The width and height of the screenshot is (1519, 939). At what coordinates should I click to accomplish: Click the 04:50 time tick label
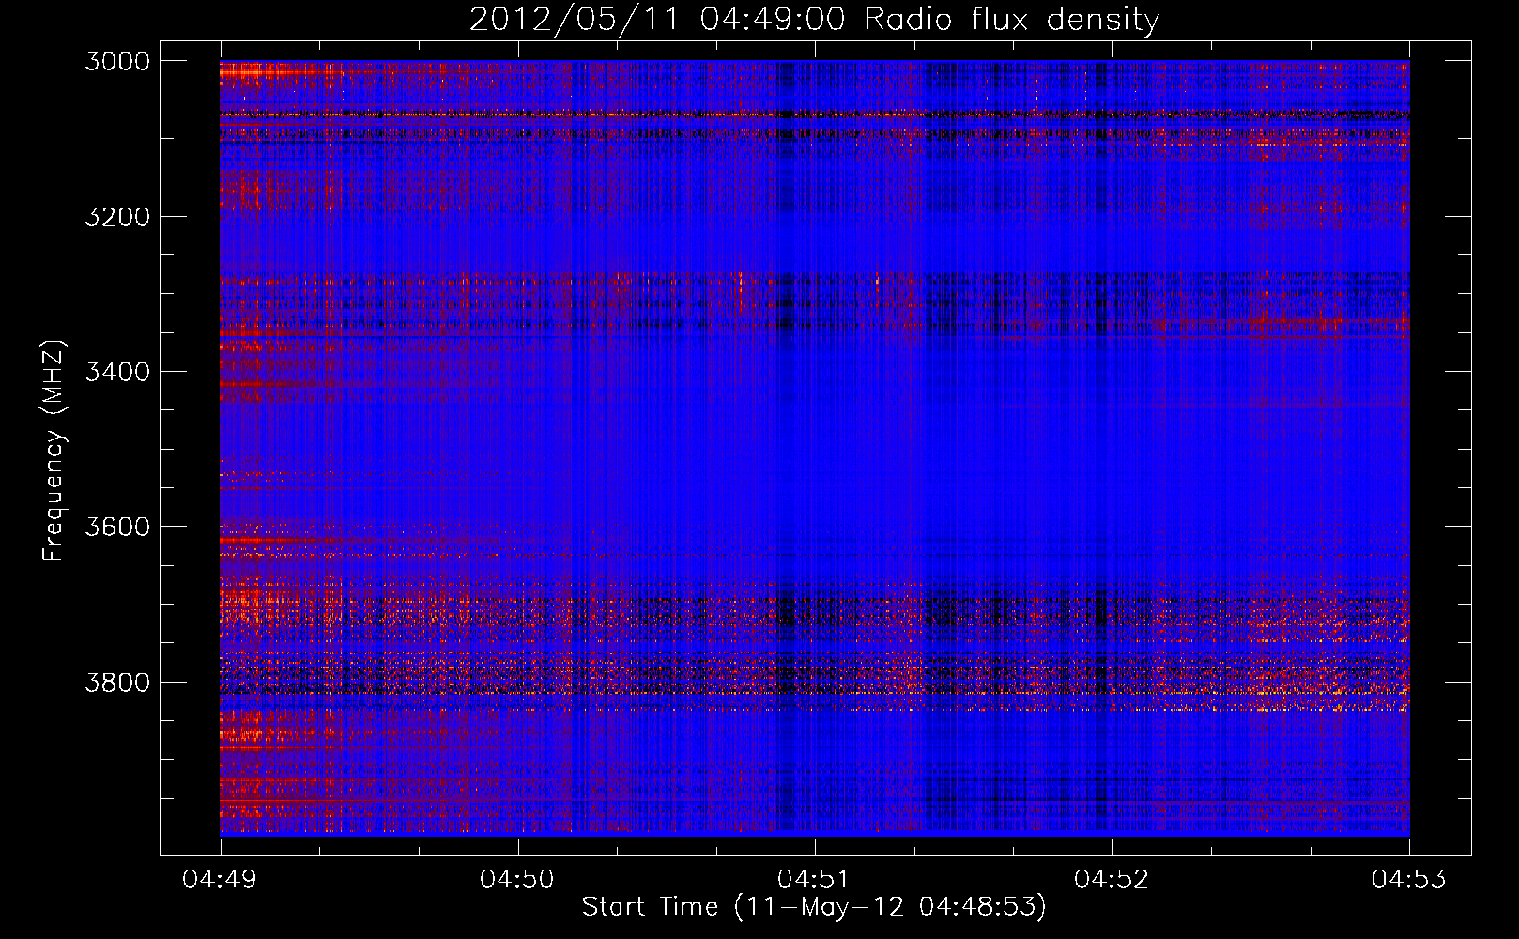click(517, 880)
